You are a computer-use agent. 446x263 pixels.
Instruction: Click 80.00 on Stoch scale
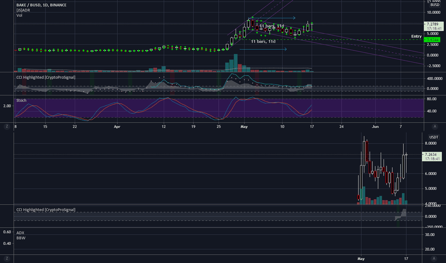click(432, 99)
